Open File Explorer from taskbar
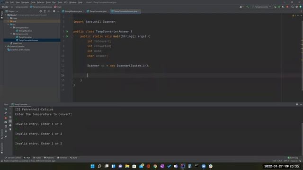Image resolution: width=303 pixels, height=170 pixels. (x=127, y=166)
